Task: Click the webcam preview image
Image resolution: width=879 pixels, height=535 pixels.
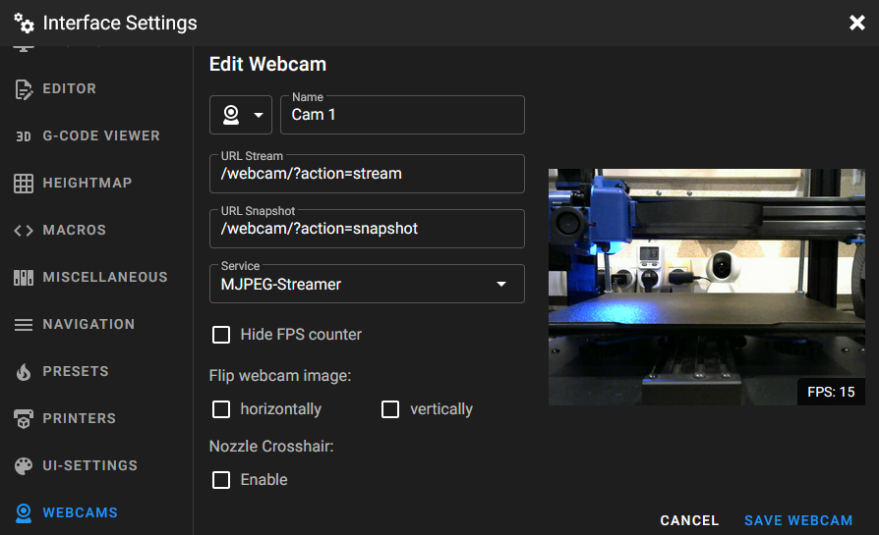Action: click(706, 287)
